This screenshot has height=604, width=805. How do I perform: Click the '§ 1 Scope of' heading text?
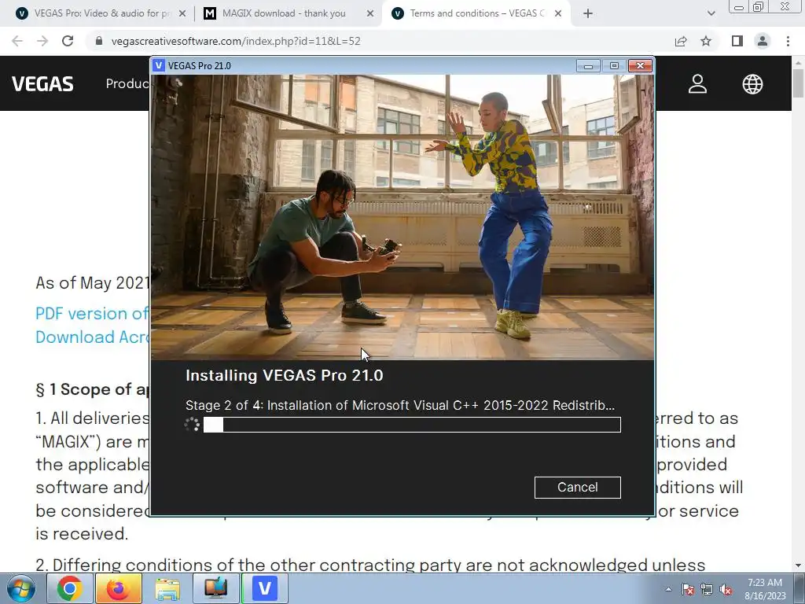click(93, 389)
